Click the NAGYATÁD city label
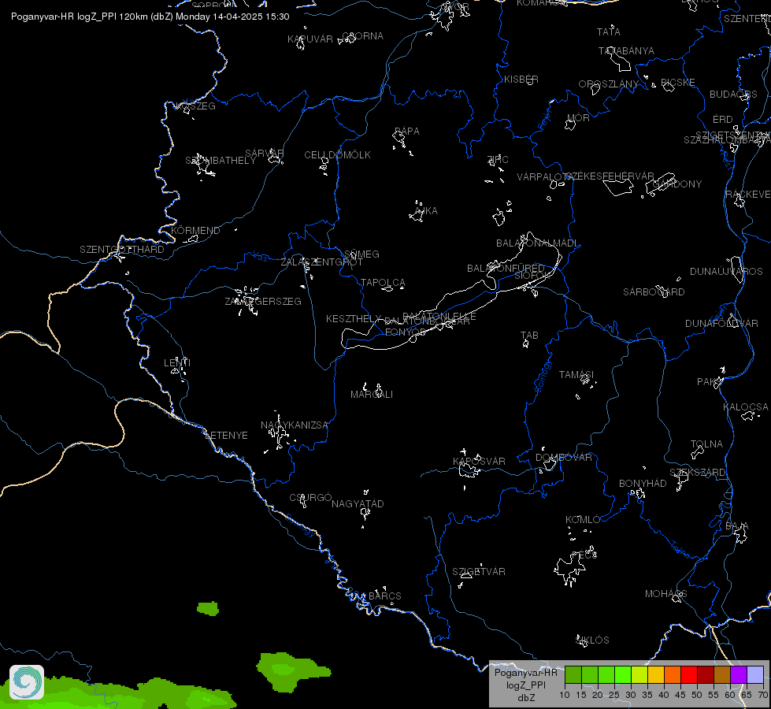This screenshot has height=709, width=771. [x=358, y=503]
